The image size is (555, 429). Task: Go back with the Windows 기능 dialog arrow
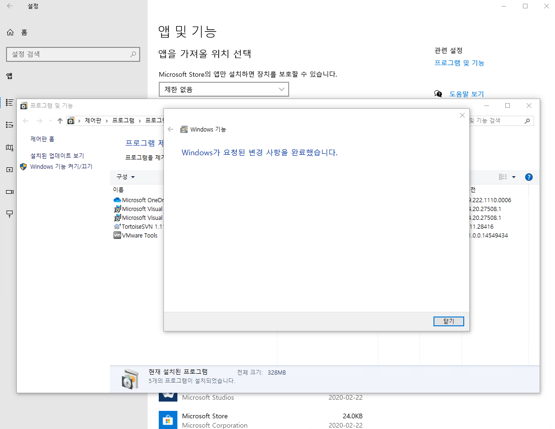point(170,129)
